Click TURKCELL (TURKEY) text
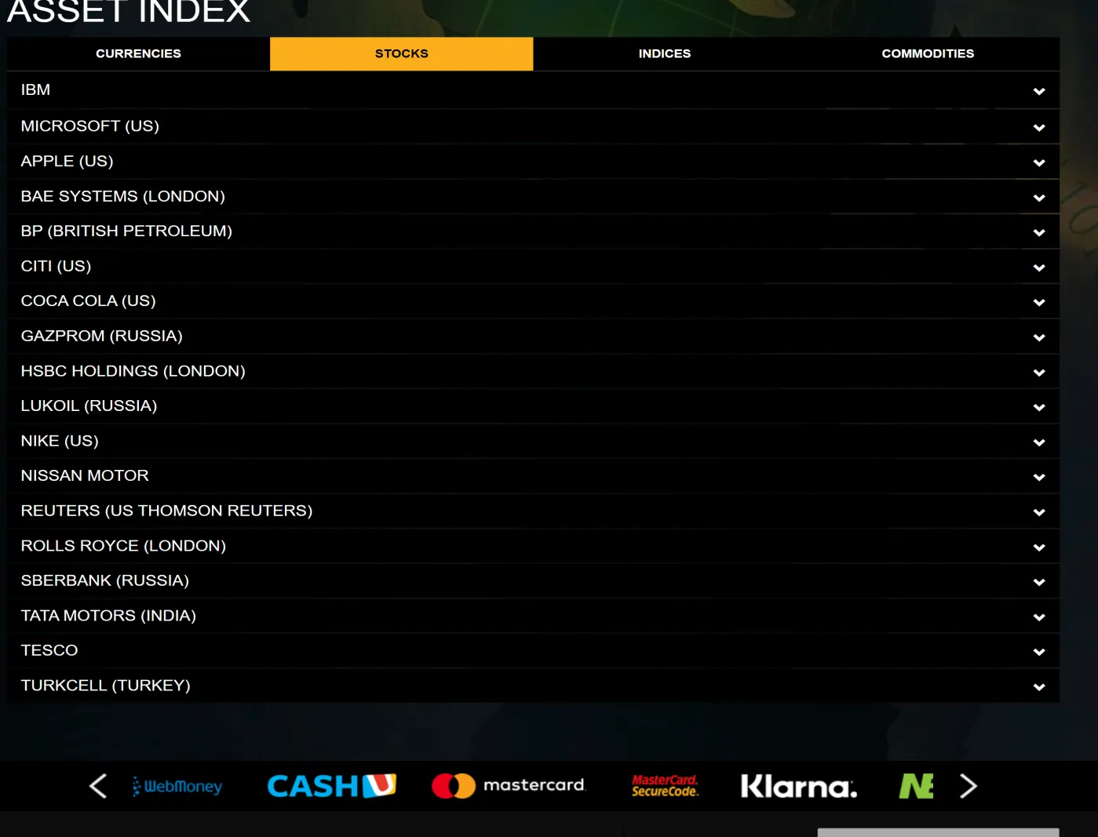This screenshot has width=1098, height=837. (106, 686)
